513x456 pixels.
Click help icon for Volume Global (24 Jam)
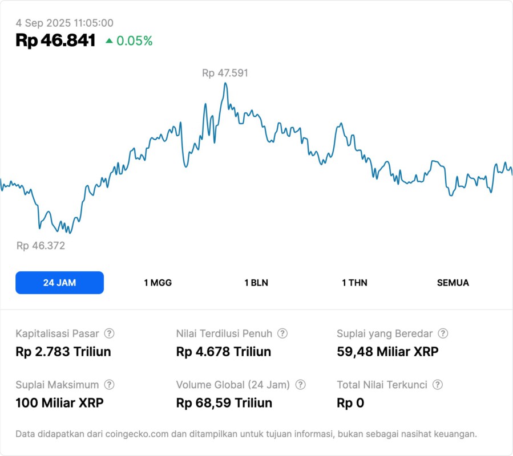pos(301,385)
